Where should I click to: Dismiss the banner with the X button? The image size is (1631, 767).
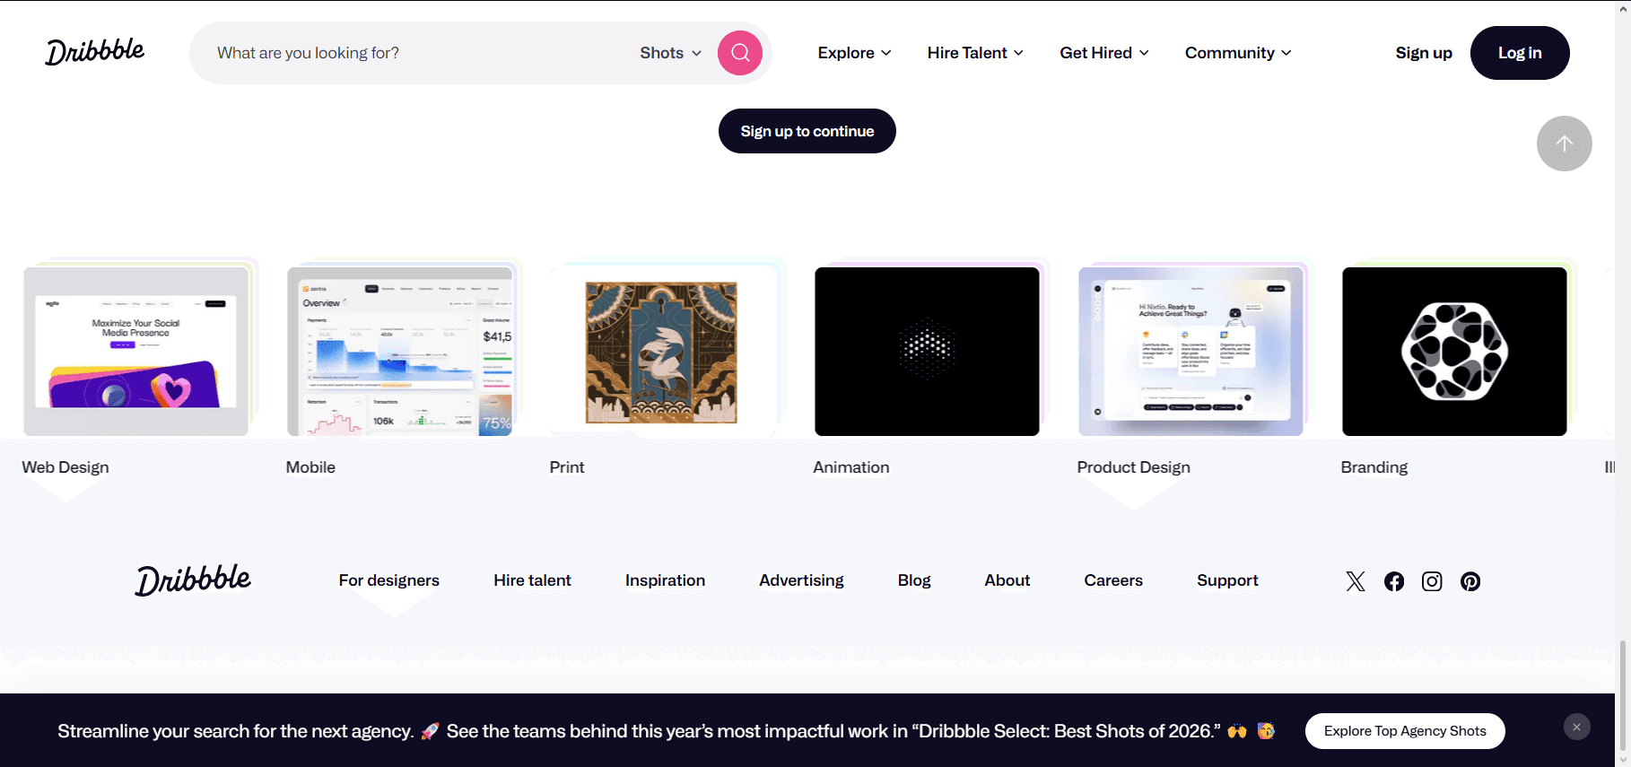[x=1577, y=727]
